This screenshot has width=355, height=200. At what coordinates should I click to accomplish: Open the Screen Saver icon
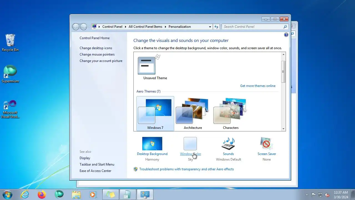coord(267,144)
